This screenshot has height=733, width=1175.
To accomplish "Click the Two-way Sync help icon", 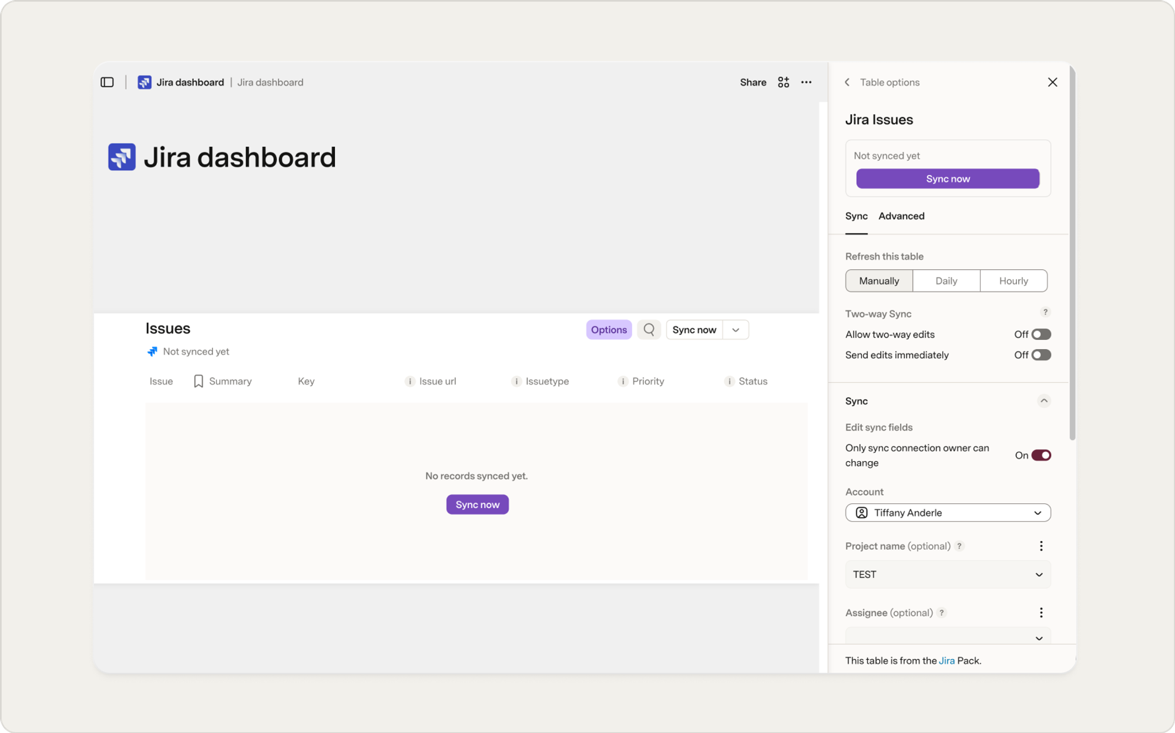I will 1045,312.
